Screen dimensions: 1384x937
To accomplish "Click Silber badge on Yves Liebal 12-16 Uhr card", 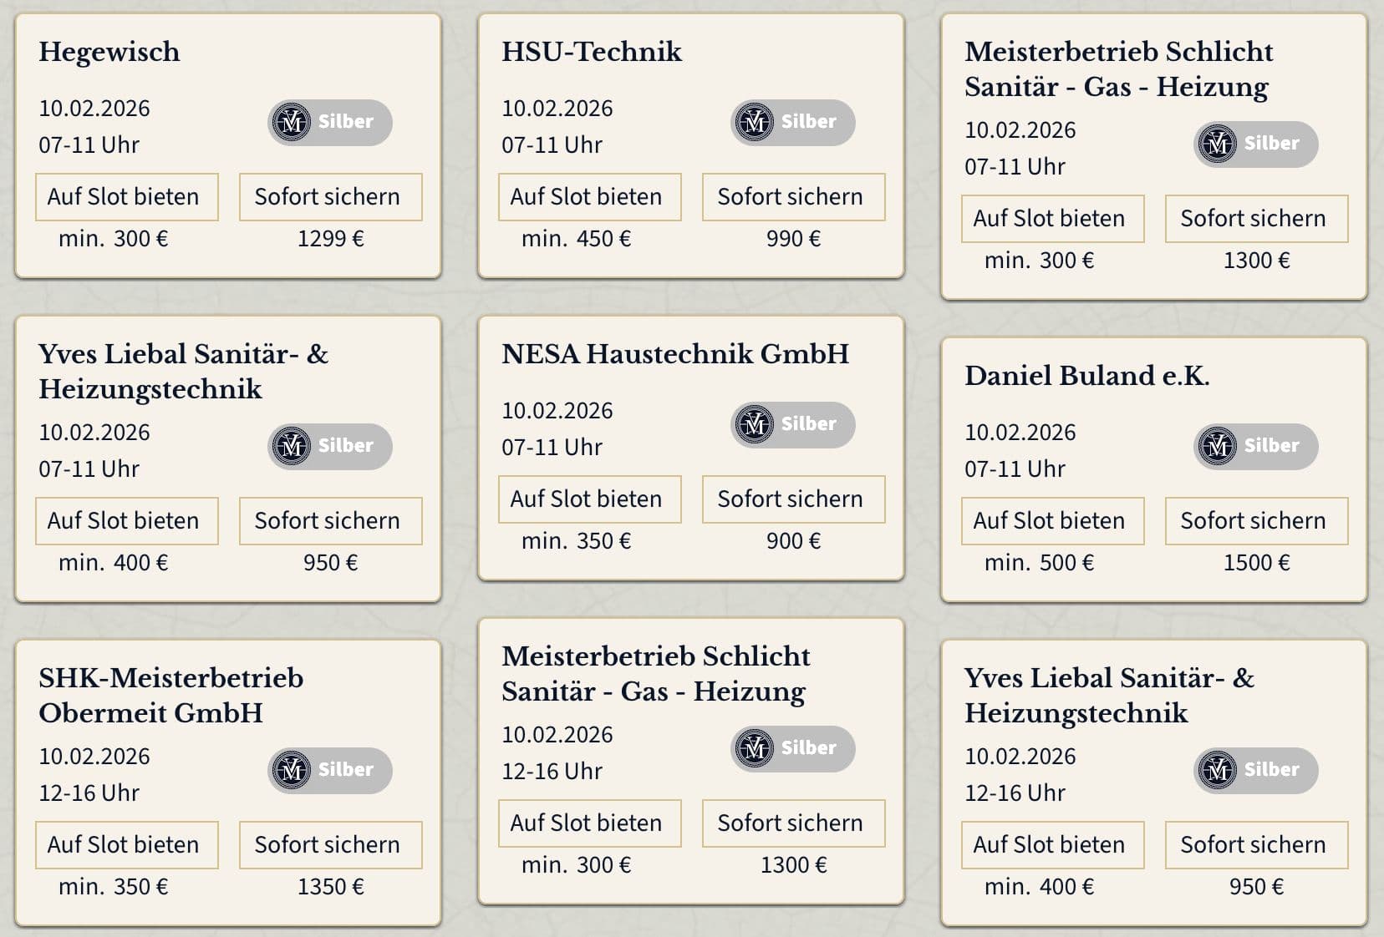I will (x=1255, y=771).
